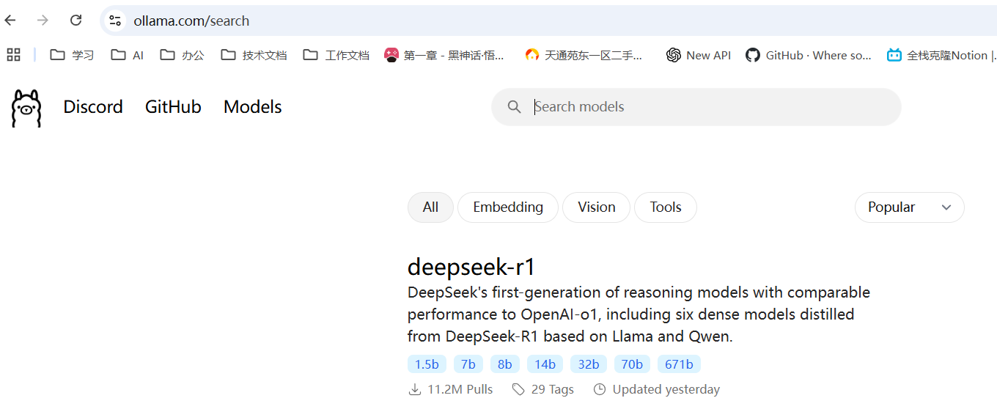Open the 工作文档 bookmark folder
Viewport: 997px width, 409px height.
[x=336, y=55]
